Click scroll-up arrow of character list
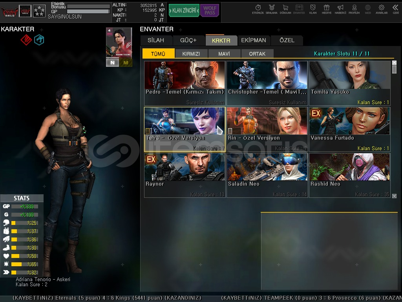This screenshot has width=402, height=302. click(x=394, y=63)
